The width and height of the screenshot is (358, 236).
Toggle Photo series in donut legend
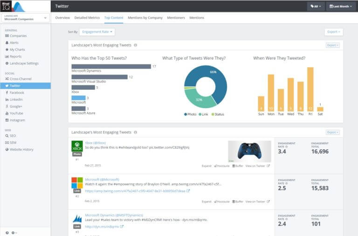pos(190,114)
